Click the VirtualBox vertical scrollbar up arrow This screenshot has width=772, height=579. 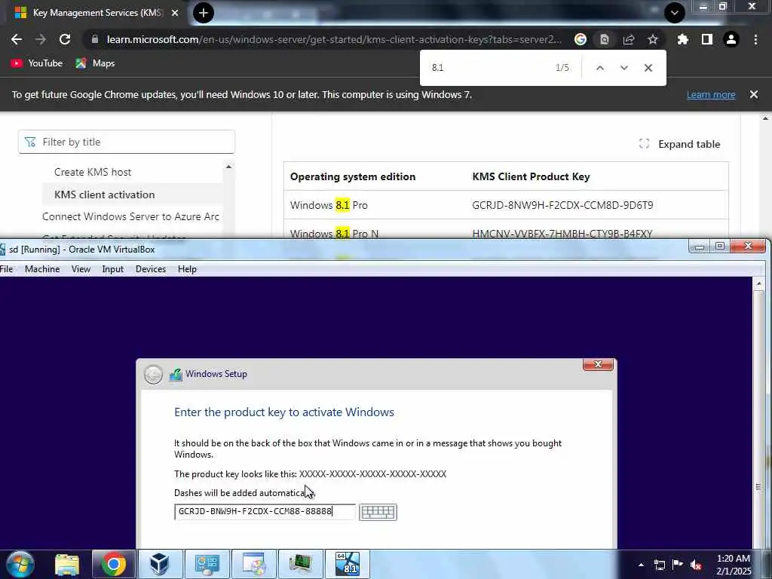[x=758, y=283]
